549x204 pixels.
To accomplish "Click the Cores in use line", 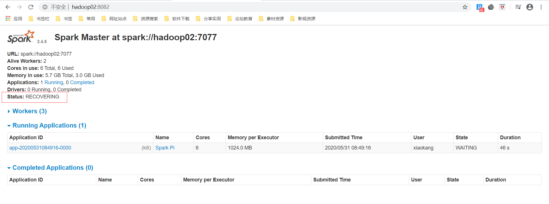I will pos(40,68).
